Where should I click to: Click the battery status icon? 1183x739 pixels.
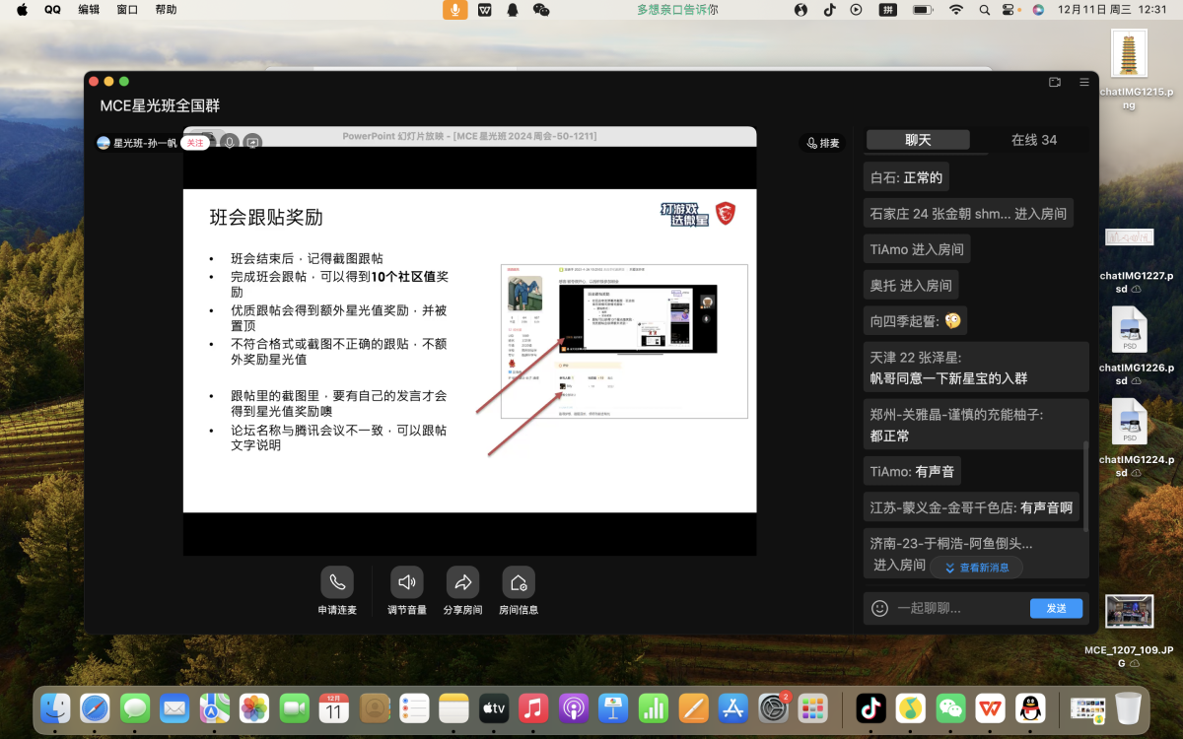(x=923, y=9)
